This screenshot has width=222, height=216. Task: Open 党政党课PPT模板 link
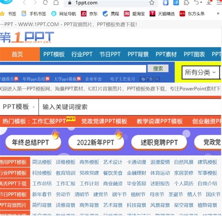tap(104, 121)
